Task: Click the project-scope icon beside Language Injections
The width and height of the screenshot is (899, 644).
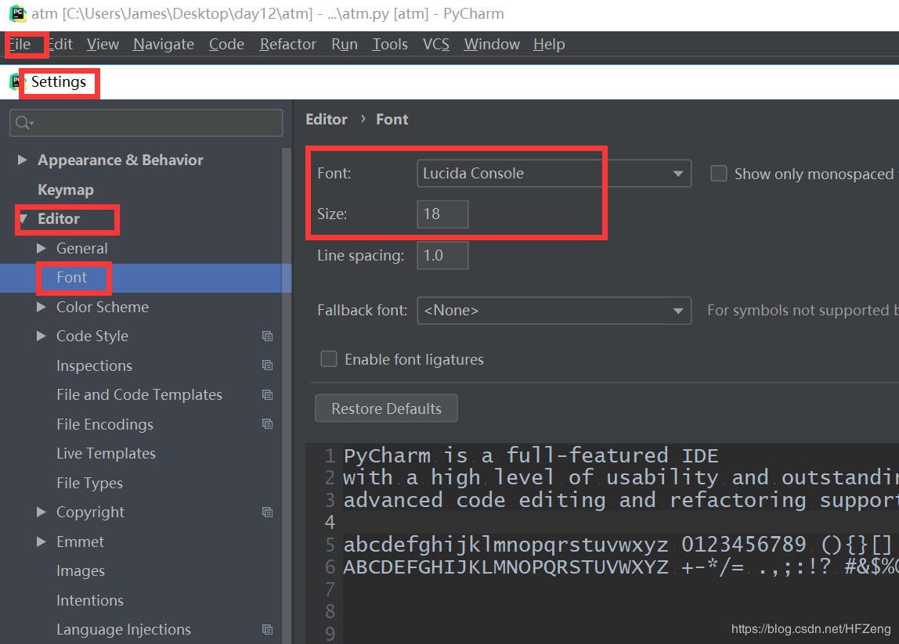Action: 267,629
